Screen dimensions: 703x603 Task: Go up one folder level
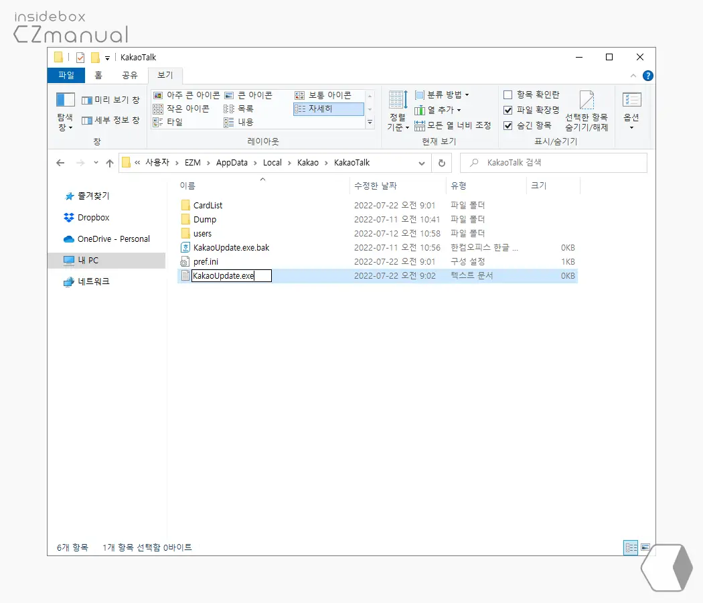(x=110, y=163)
